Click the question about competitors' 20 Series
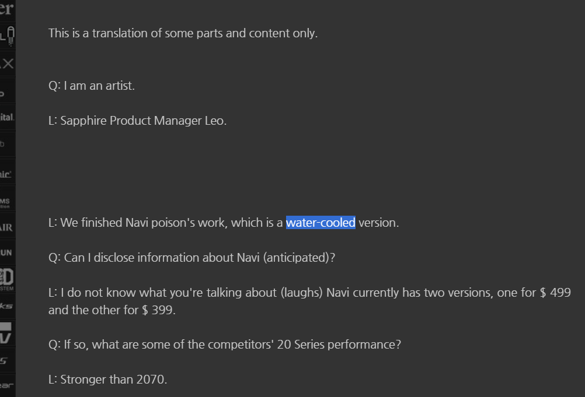Image resolution: width=585 pixels, height=397 pixels. click(x=225, y=345)
